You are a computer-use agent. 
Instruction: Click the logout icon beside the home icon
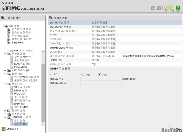click(159, 8)
